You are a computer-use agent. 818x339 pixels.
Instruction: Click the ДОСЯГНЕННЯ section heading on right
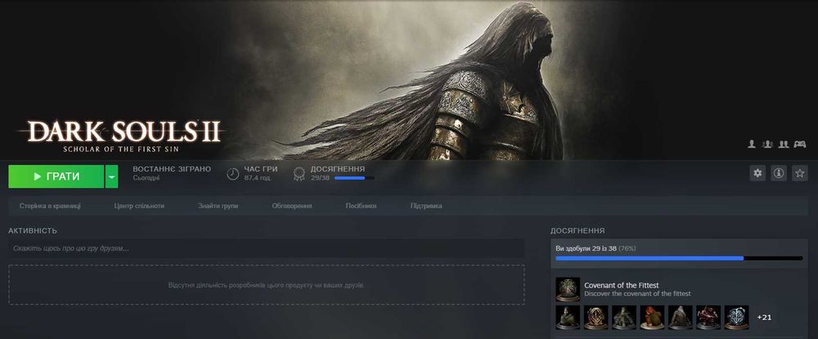pos(578,230)
